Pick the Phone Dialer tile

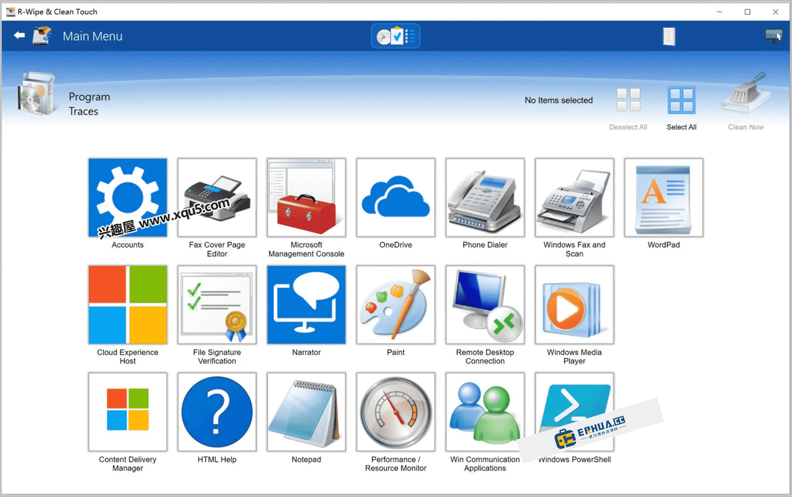[485, 197]
